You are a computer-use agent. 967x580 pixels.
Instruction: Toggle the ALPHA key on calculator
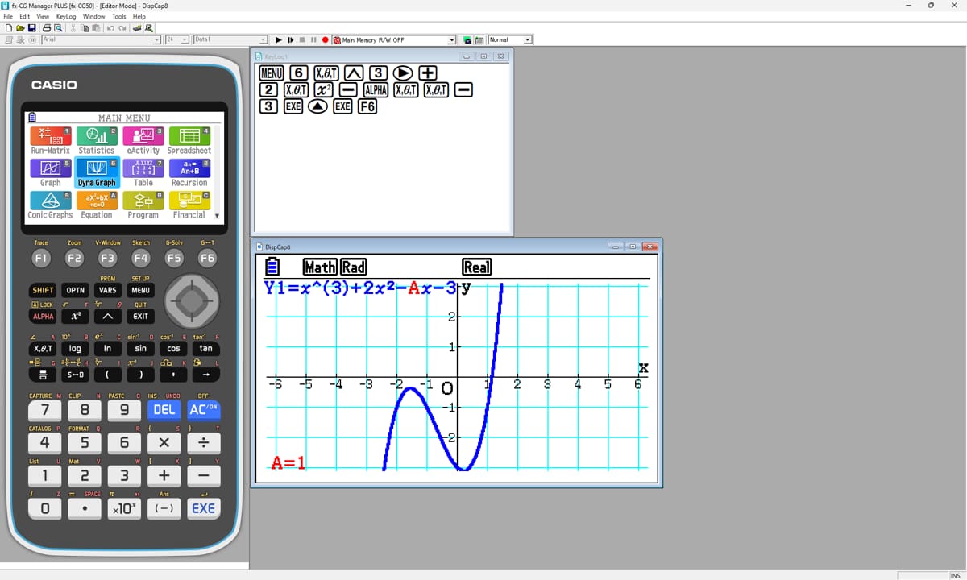[x=42, y=317]
